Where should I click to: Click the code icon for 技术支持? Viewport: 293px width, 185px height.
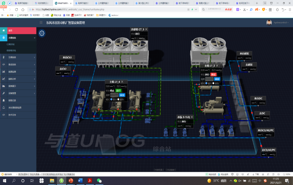click(3, 115)
